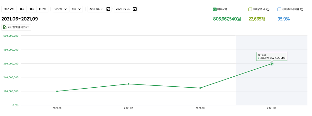Open the 연도별 dropdown
Viewport: 312px width, 116px height.
61,9
